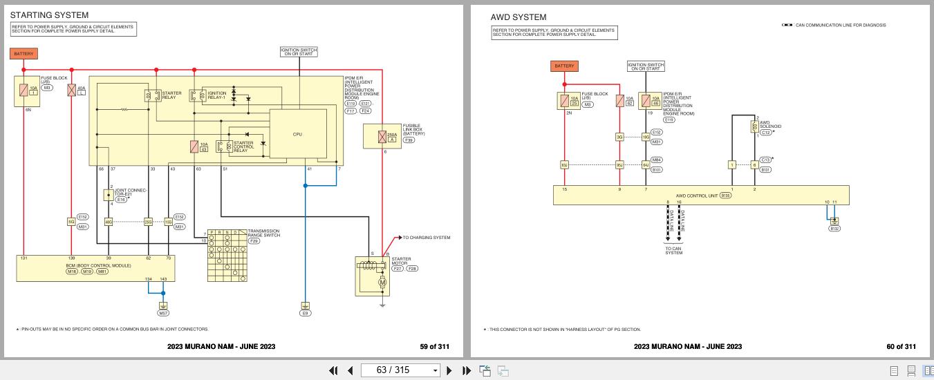Click the E9 ground connector label
This screenshot has width=934, height=380.
click(305, 313)
